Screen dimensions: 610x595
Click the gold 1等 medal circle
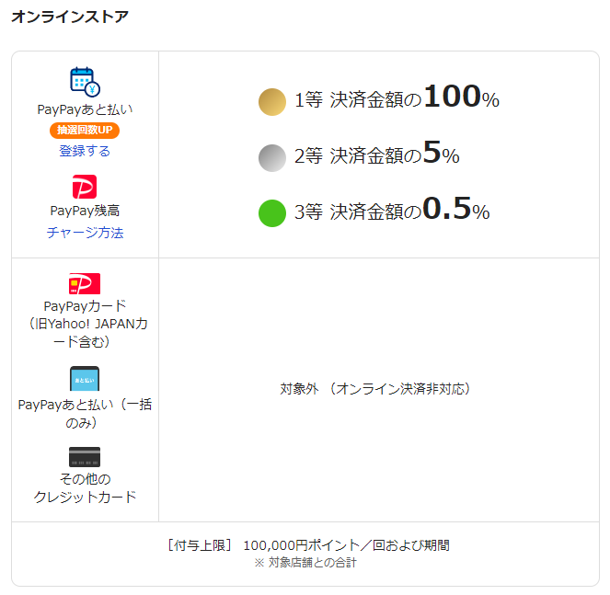(x=272, y=102)
